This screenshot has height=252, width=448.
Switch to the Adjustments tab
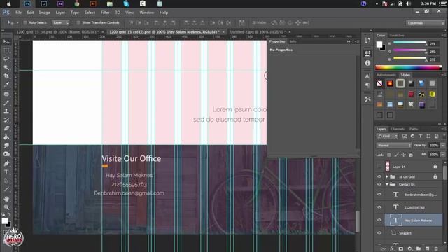[386, 75]
